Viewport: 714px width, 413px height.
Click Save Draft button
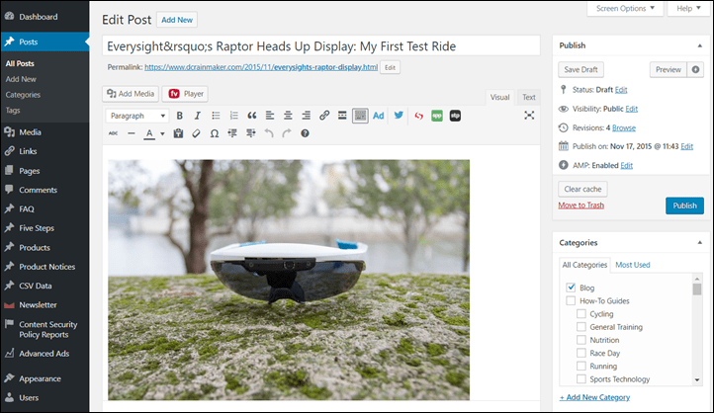[580, 69]
